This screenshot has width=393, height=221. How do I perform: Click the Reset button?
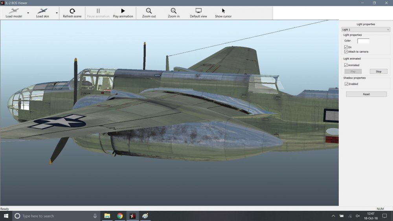click(x=366, y=94)
